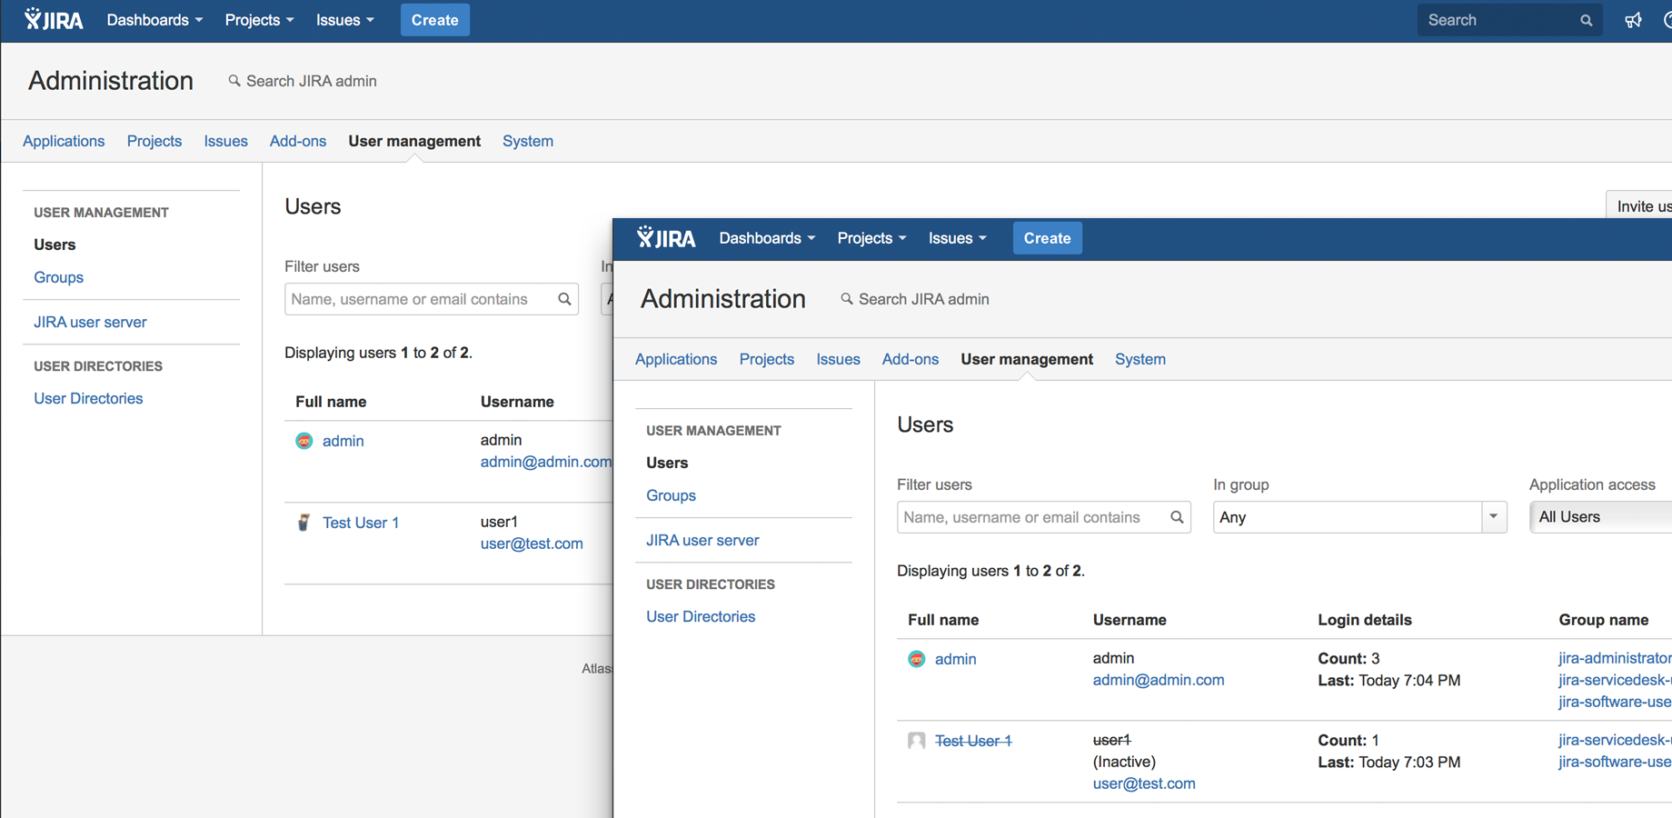Focus the Filter users field in the front window
This screenshot has width=1672, height=818.
(1044, 517)
